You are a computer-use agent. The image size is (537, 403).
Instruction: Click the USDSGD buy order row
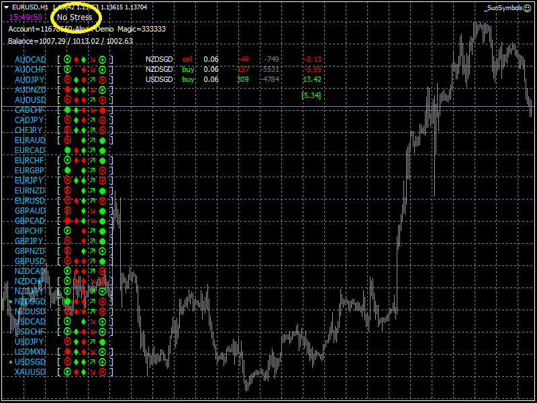234,79
